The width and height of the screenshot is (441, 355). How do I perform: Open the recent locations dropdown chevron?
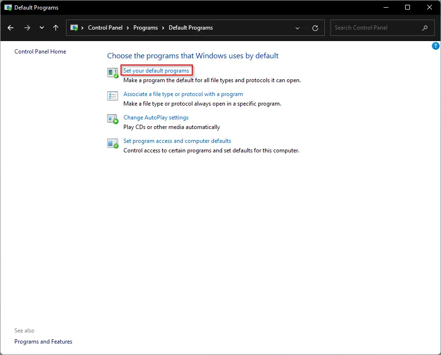(x=42, y=28)
